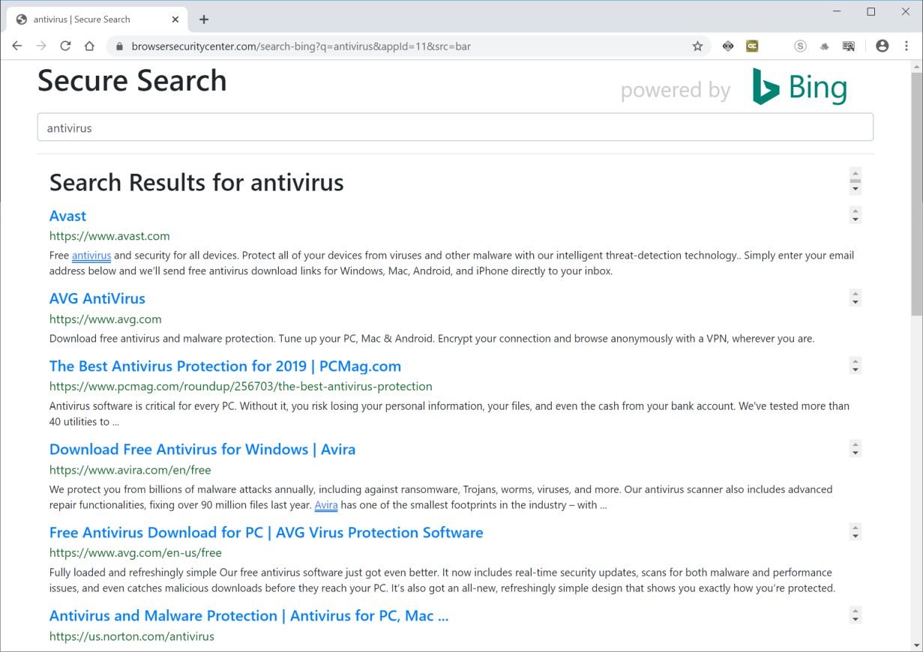Image resolution: width=923 pixels, height=652 pixels.
Task: Open the PCMag Best Antivirus Protection link
Action: [x=225, y=366]
